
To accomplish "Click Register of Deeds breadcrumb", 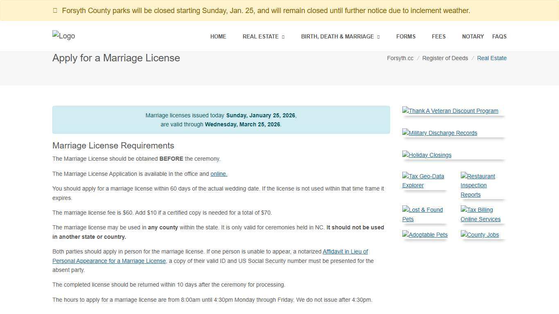I will (445, 58).
